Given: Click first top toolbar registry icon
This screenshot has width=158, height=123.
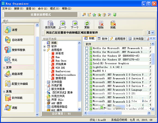Looking at the screenshot, I should tap(84, 15).
